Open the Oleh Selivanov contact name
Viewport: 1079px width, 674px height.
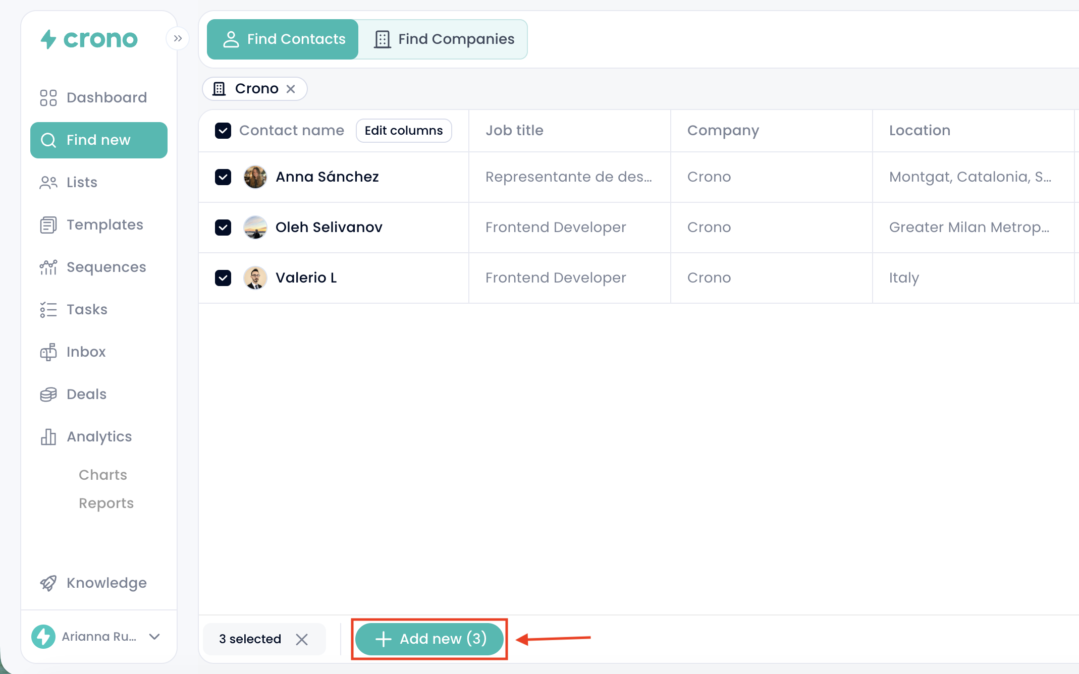(x=329, y=228)
